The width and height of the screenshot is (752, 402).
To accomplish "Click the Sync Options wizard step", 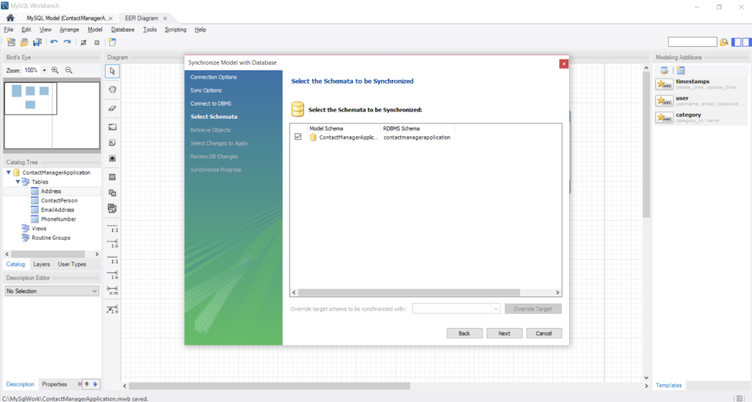I will [x=206, y=90].
